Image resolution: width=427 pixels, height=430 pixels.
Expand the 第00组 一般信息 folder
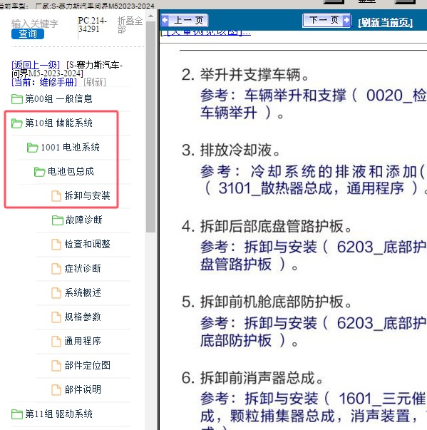pos(58,98)
